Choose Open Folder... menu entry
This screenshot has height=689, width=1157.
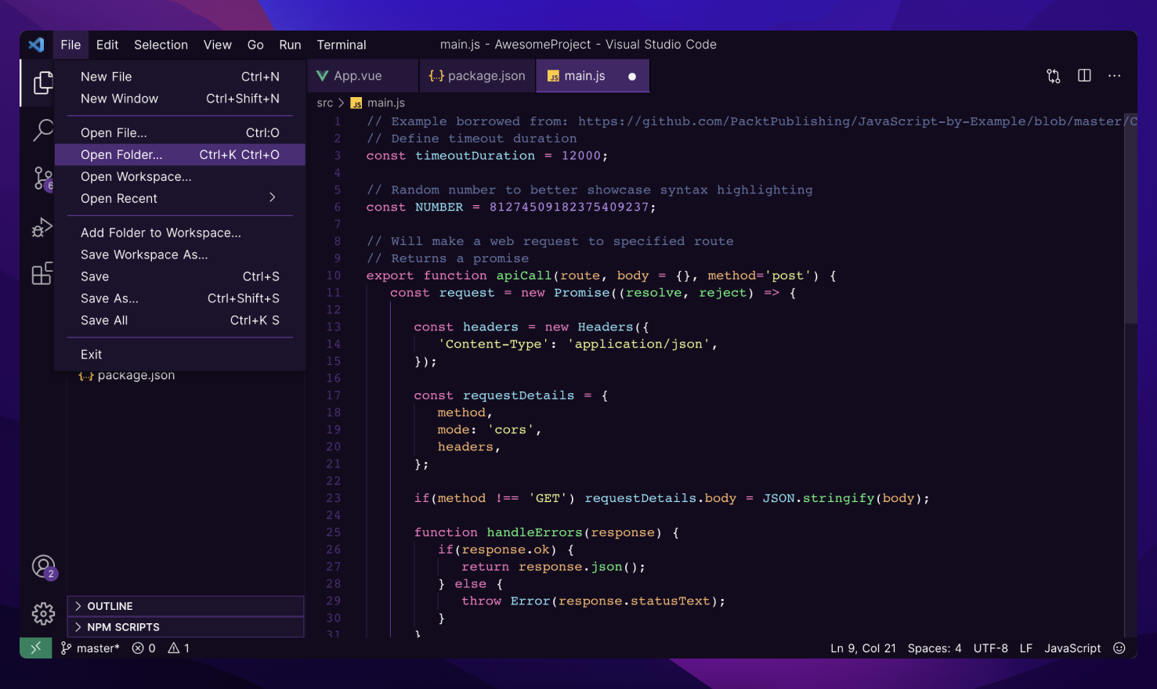pyautogui.click(x=180, y=155)
